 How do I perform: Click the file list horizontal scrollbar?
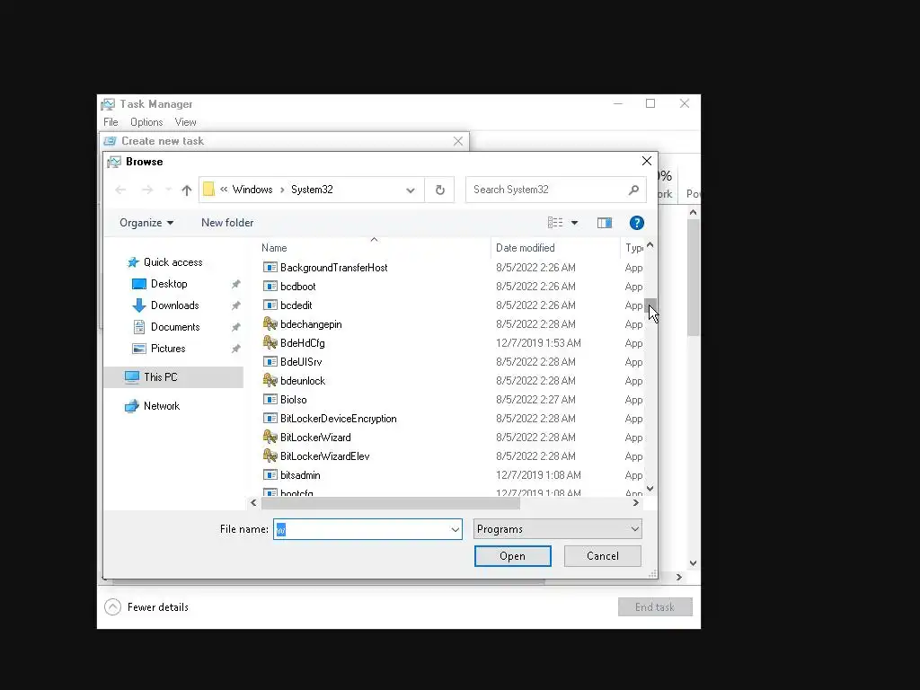click(x=391, y=503)
